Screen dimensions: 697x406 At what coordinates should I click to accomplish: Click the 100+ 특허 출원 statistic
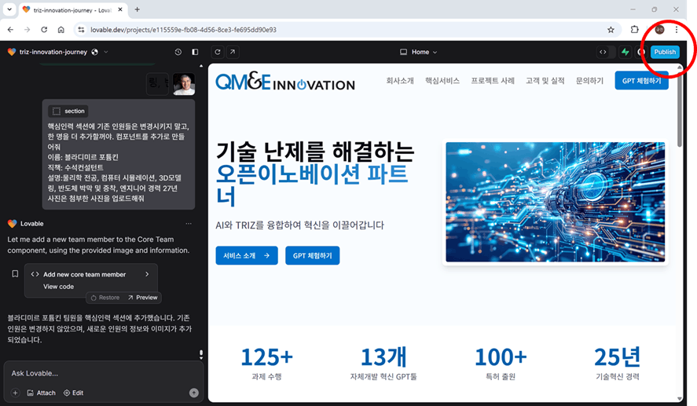point(501,364)
